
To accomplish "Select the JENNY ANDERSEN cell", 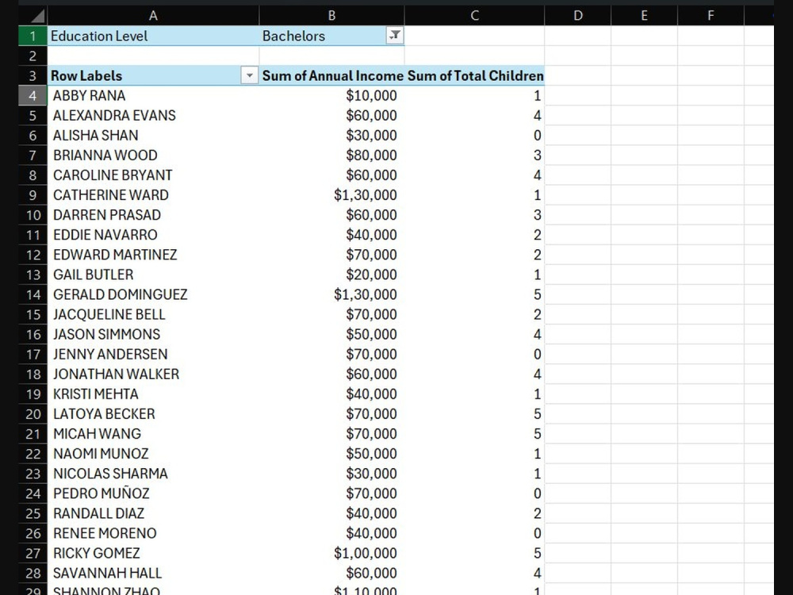I will click(x=153, y=354).
